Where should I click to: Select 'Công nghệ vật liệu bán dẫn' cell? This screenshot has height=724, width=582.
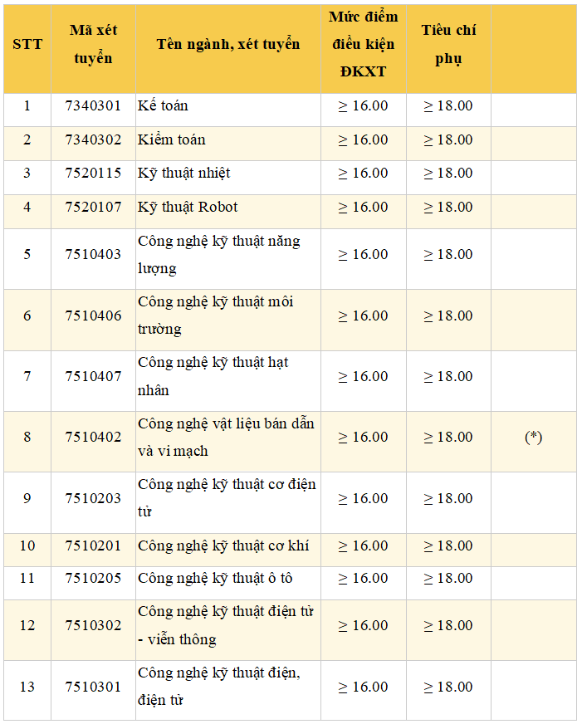pos(228,442)
